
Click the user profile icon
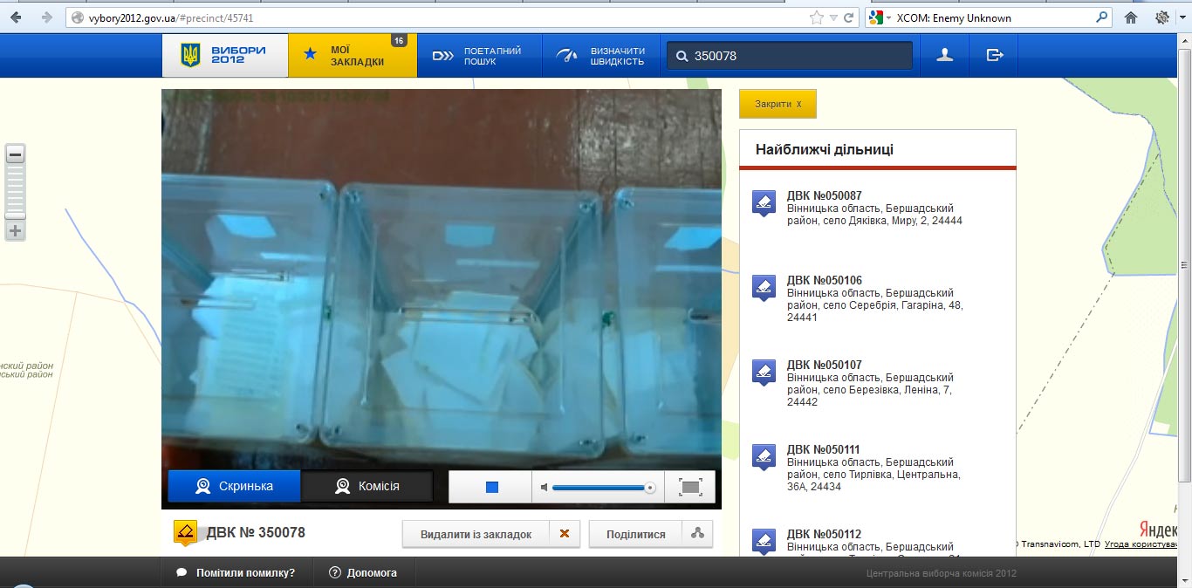944,55
